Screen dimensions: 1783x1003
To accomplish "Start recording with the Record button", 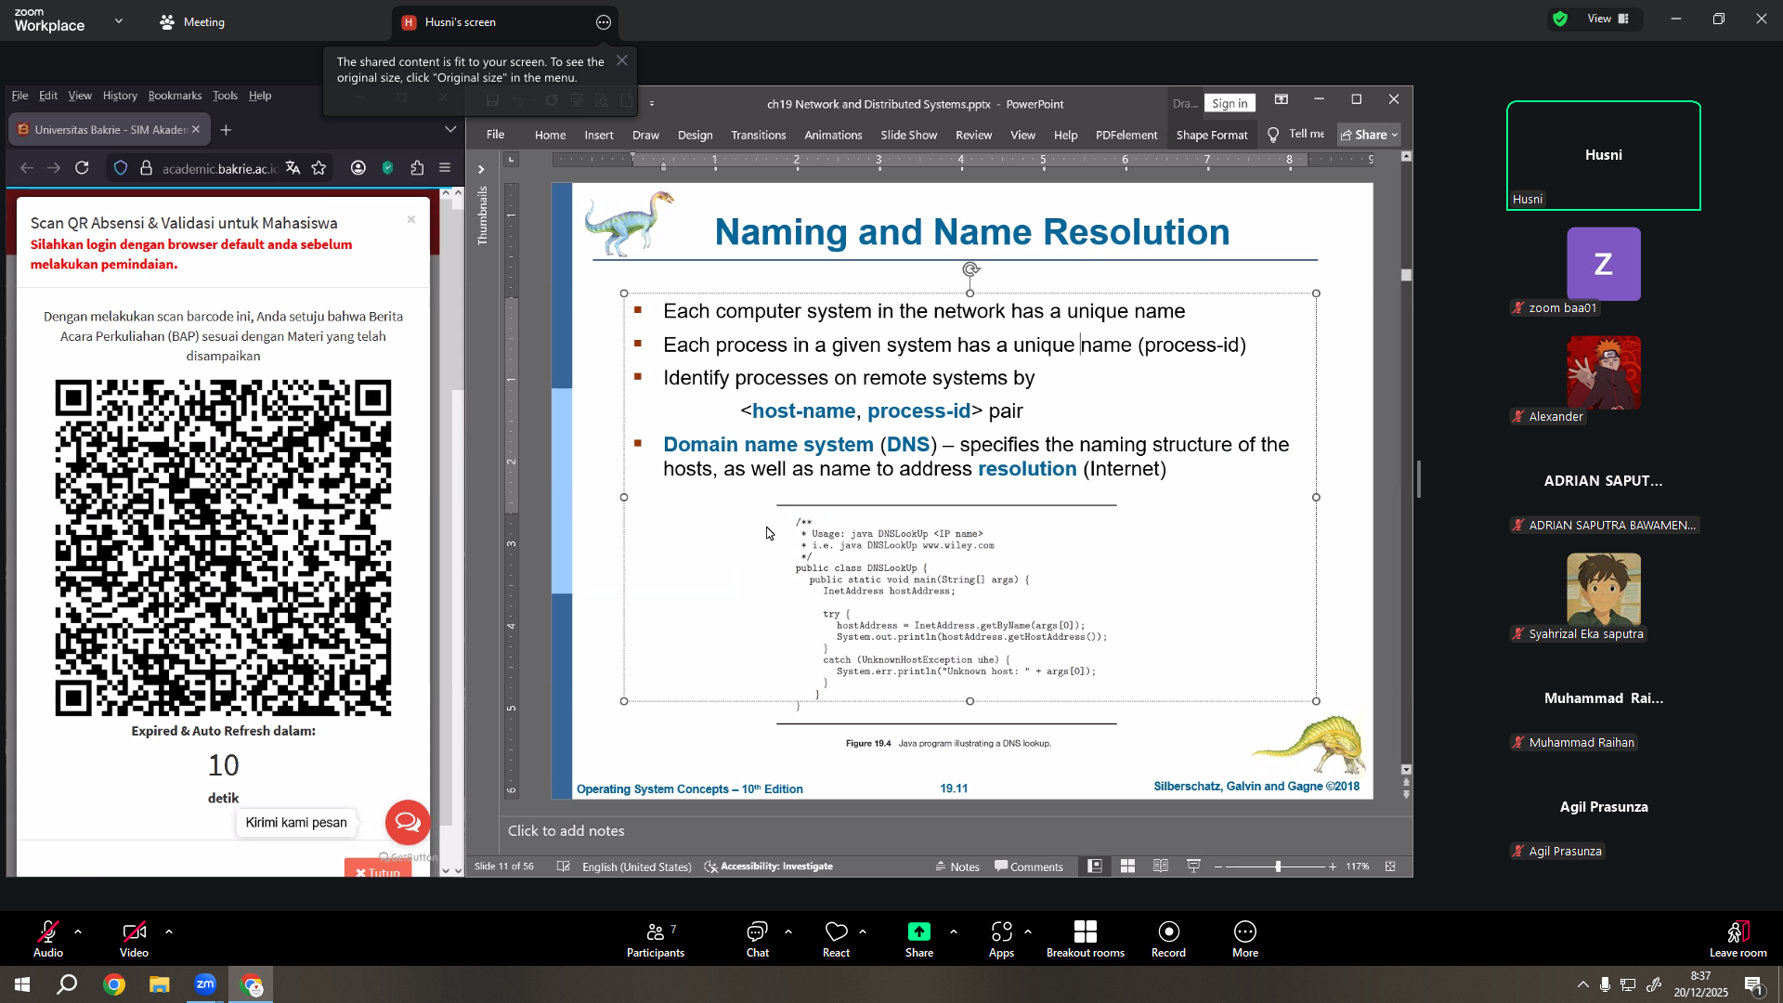I will point(1168,939).
